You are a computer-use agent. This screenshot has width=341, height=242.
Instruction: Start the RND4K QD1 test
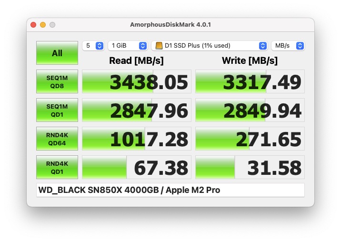[x=57, y=167]
